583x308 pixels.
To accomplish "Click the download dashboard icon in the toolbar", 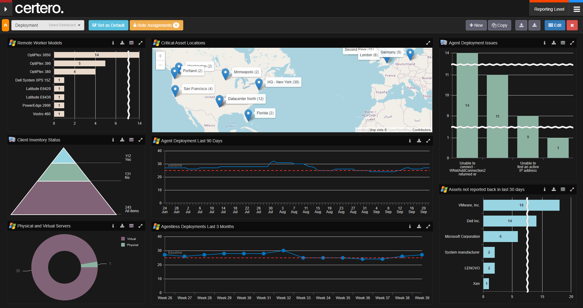I will pyautogui.click(x=534, y=25).
